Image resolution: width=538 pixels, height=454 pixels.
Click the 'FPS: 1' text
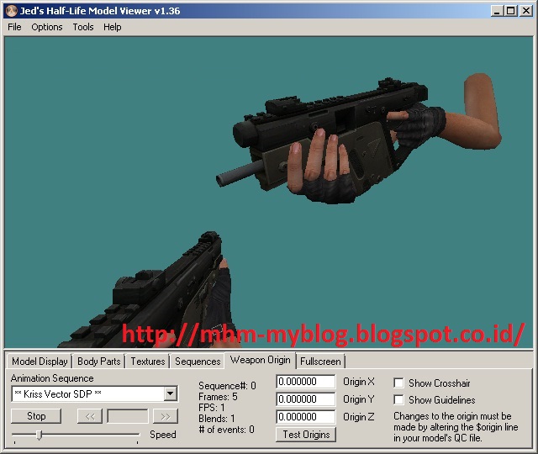pos(212,408)
